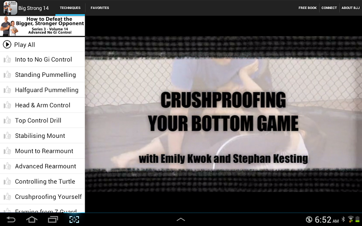
Task: Tap the screenshot capture icon
Action: pos(74,219)
